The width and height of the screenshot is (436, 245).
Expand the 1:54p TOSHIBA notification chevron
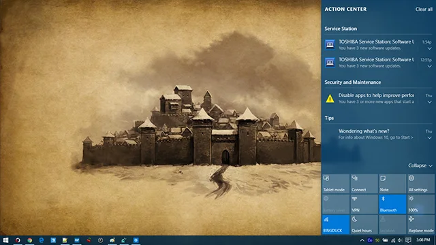pyautogui.click(x=429, y=48)
